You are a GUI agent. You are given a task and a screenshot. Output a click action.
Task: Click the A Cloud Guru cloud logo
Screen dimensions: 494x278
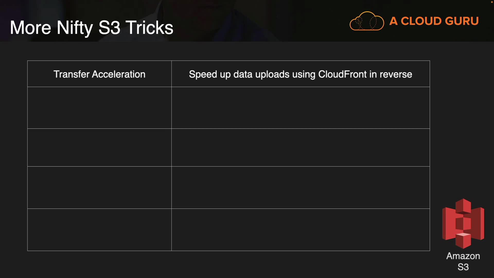point(367,21)
